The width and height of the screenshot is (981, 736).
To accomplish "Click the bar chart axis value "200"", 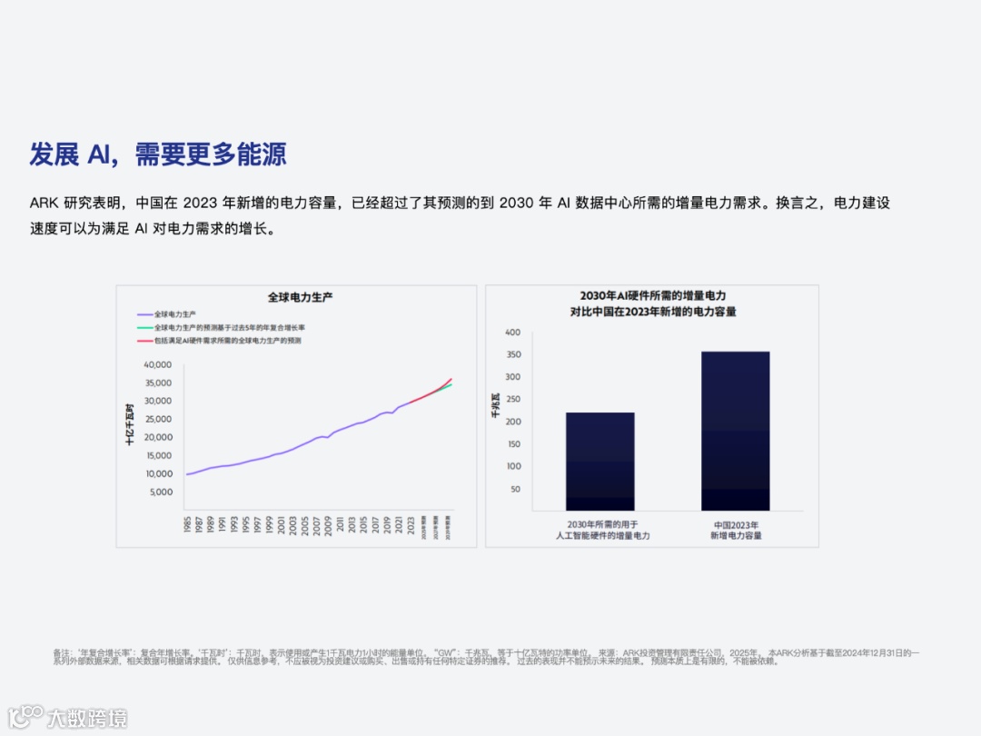I will point(513,422).
